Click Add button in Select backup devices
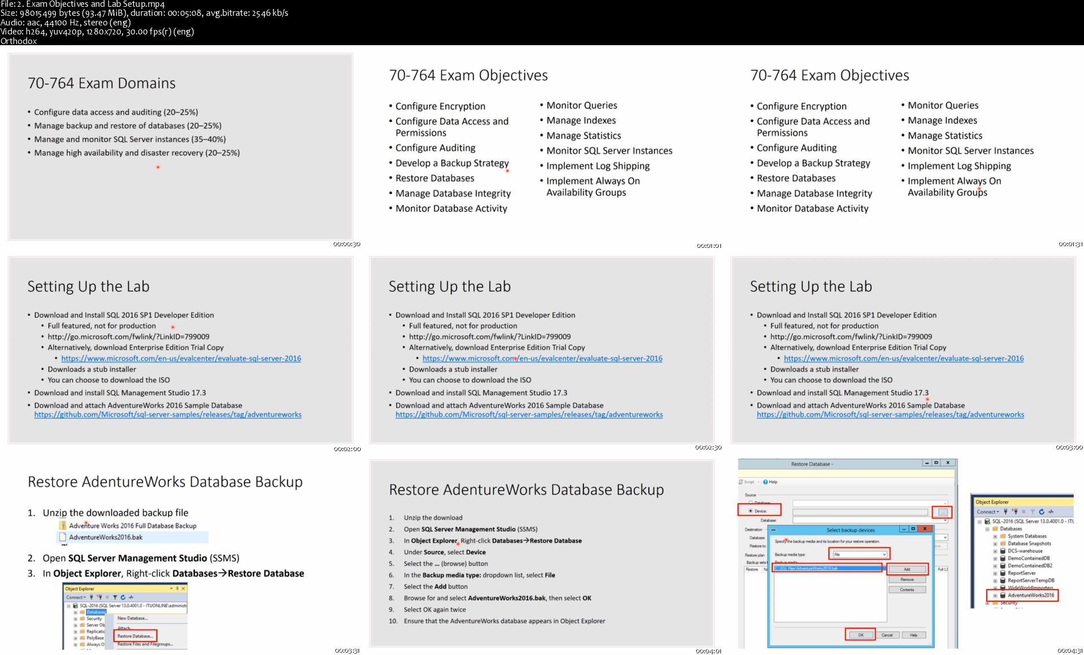This screenshot has height=655, width=1084. tap(907, 569)
